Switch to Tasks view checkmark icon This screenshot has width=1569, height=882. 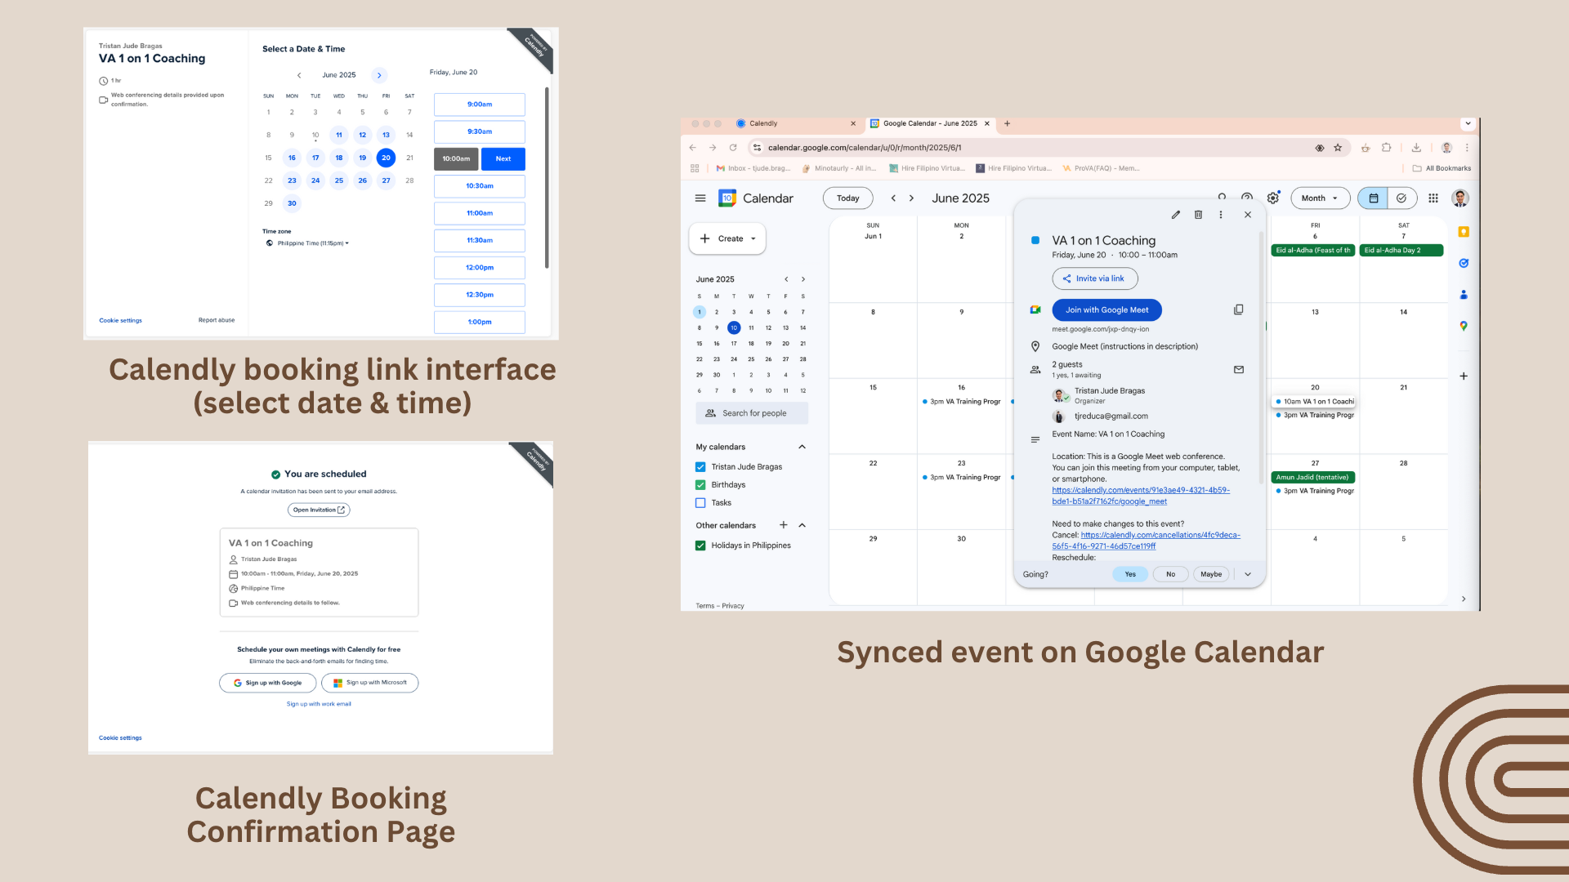pos(1401,198)
